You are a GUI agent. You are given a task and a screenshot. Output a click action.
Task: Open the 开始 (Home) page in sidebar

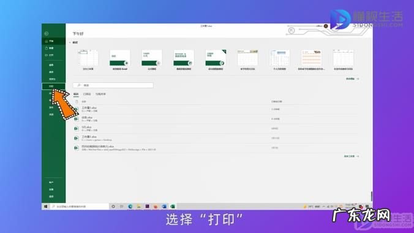(x=54, y=41)
